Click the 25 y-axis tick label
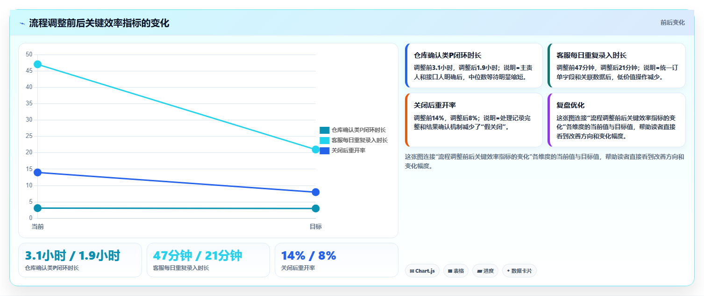704x296 pixels. click(29, 136)
